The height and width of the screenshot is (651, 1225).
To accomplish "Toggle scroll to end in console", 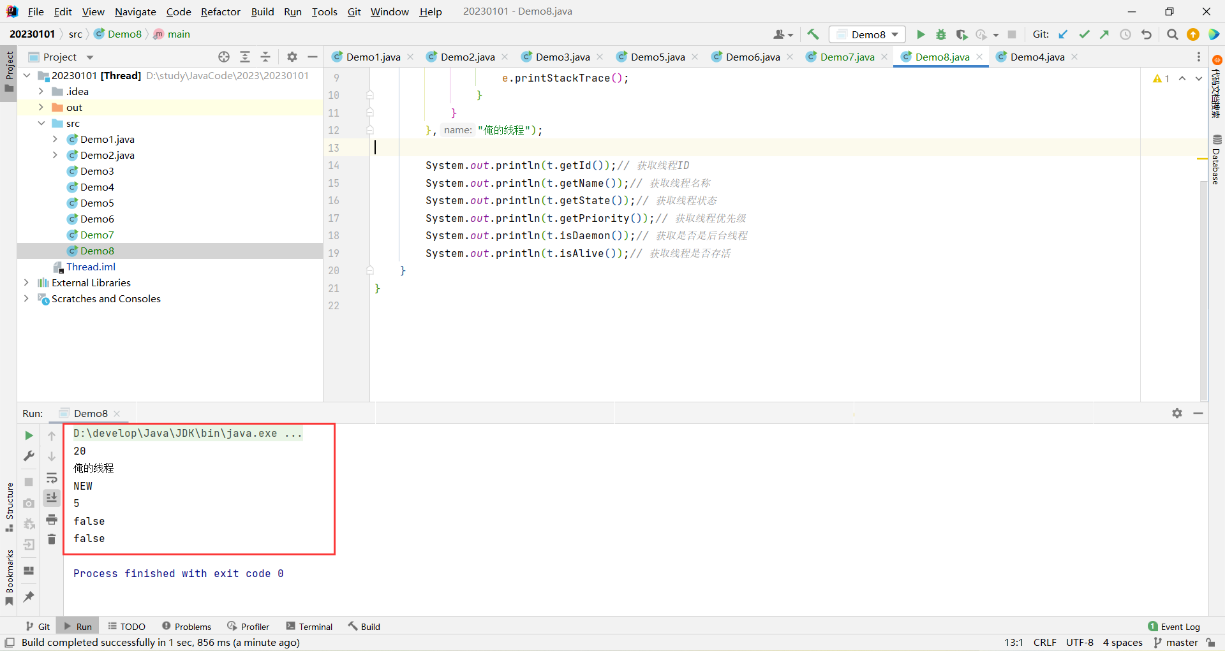I will click(x=52, y=498).
